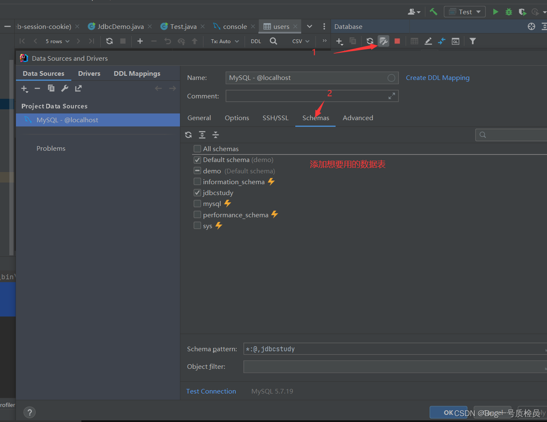The width and height of the screenshot is (547, 422).
Task: Enable sys schema checkbox
Action: 197,226
